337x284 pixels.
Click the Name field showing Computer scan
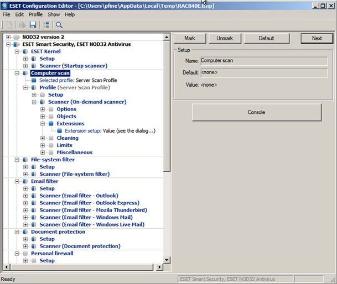264,61
